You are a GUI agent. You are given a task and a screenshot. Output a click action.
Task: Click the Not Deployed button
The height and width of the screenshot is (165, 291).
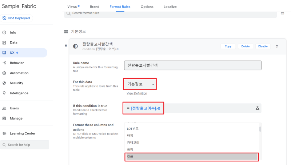[x=16, y=18]
